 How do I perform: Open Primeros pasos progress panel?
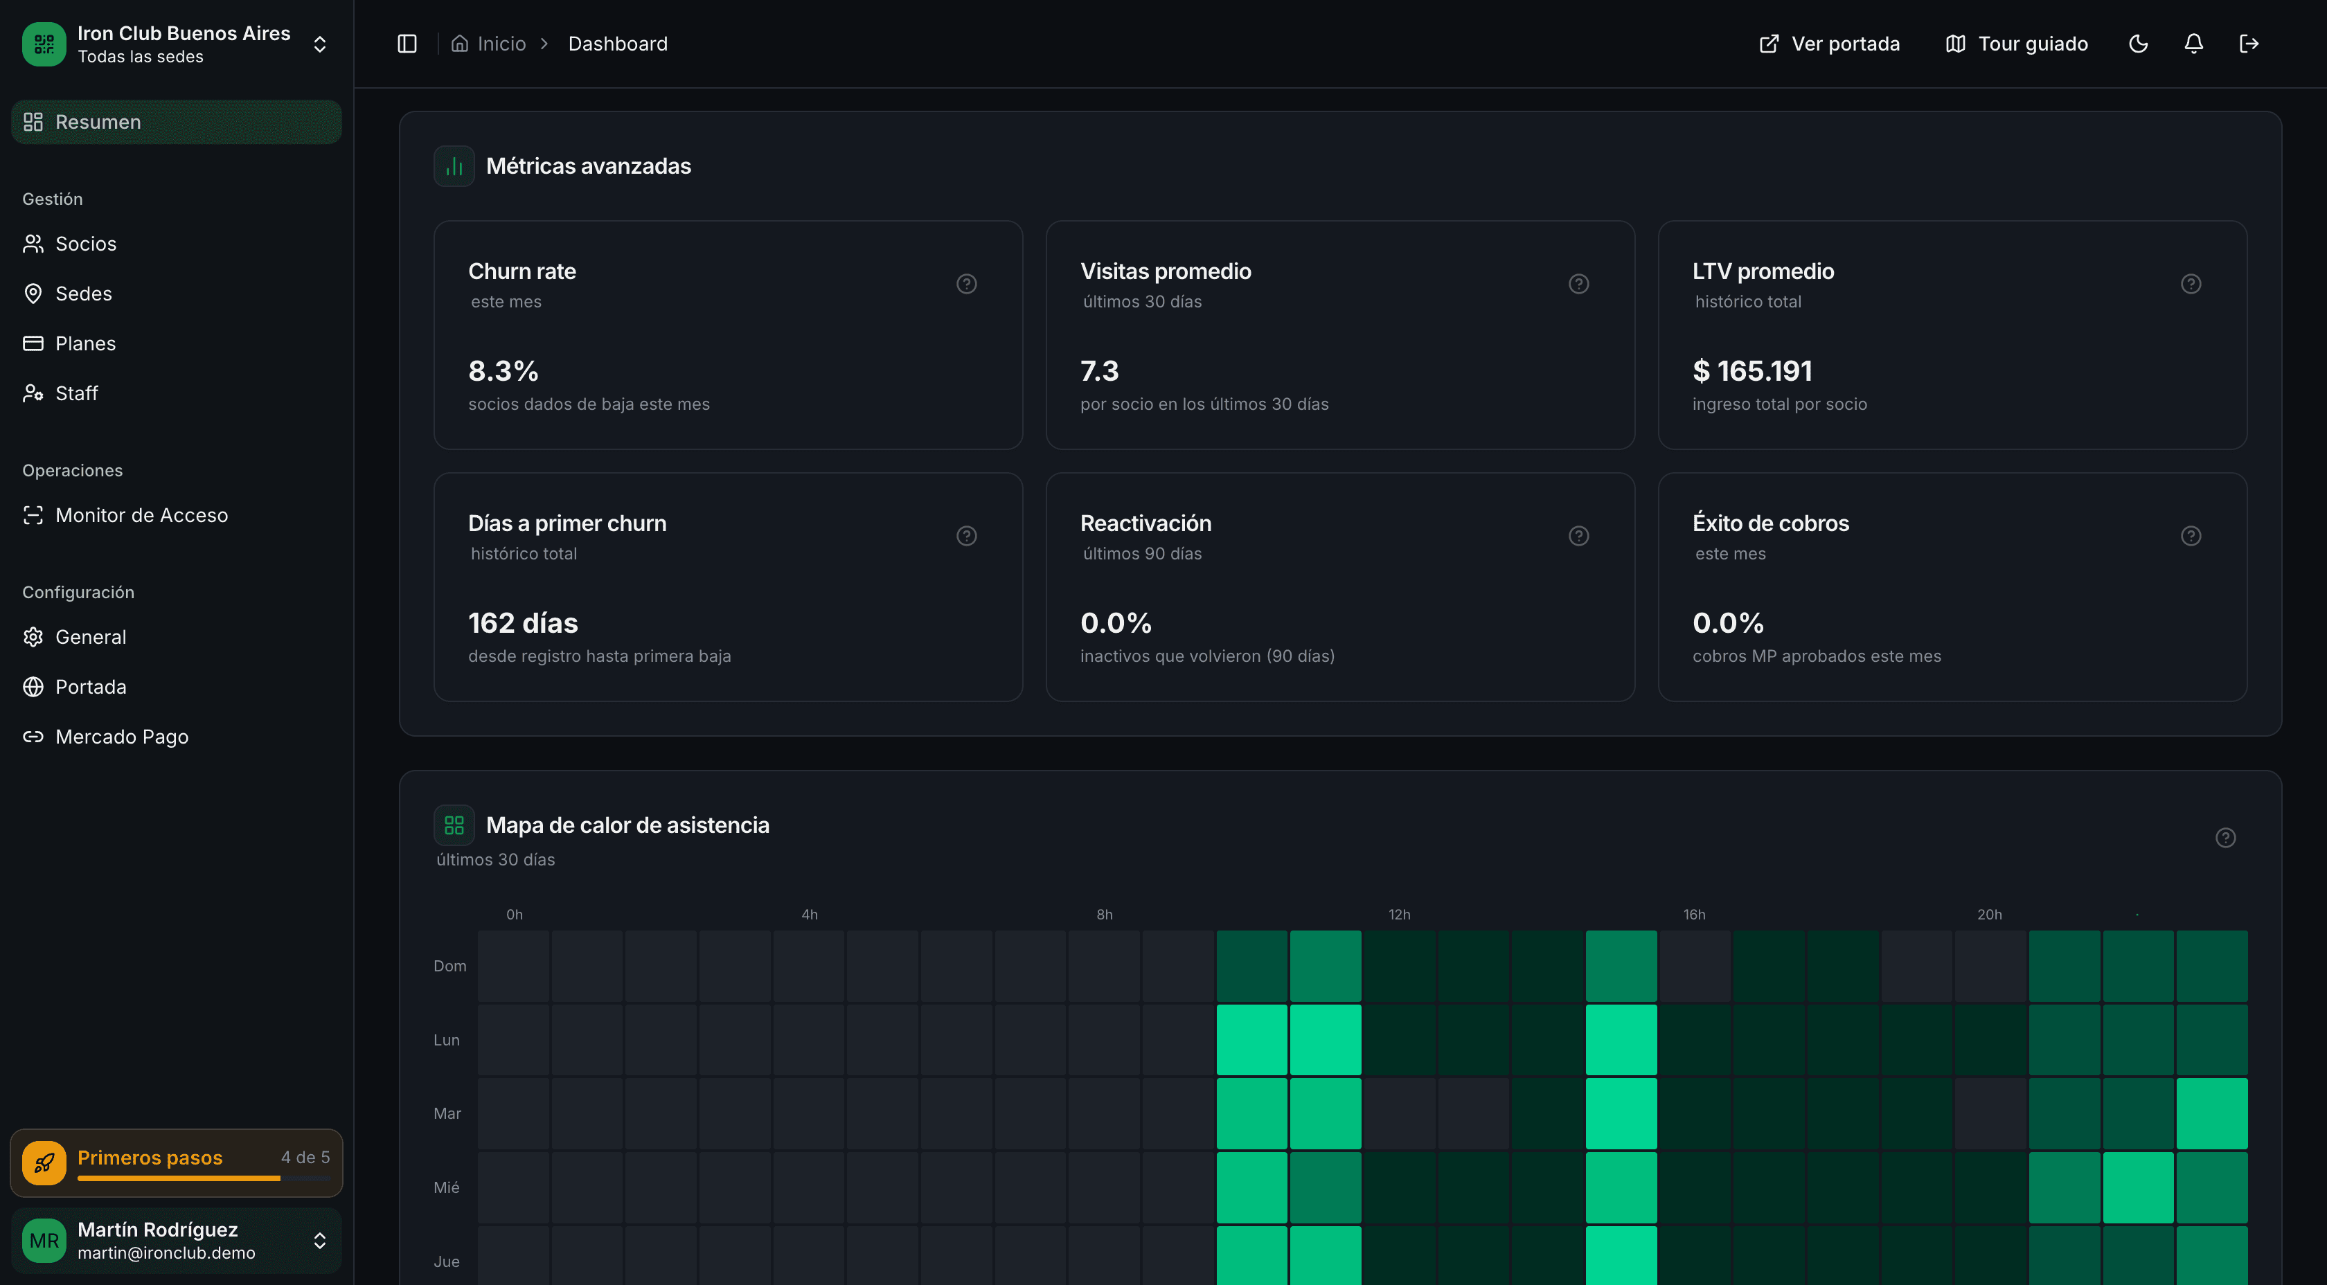[176, 1162]
